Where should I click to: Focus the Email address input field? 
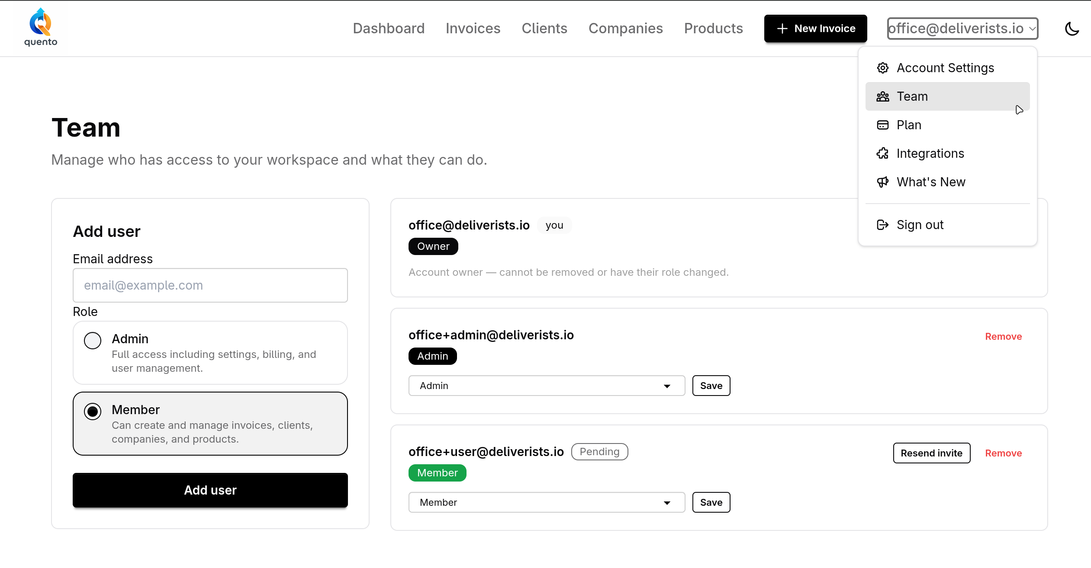210,285
